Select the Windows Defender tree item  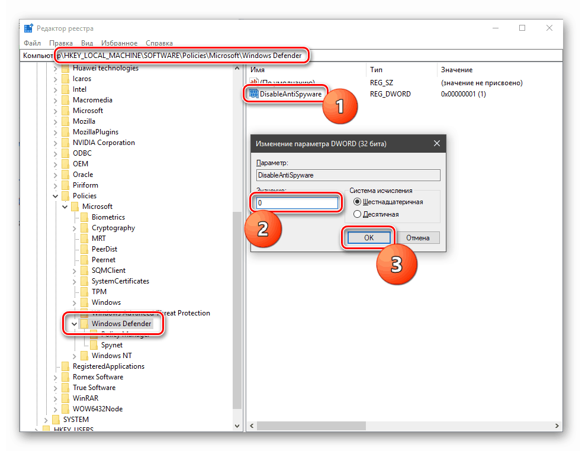coord(121,324)
